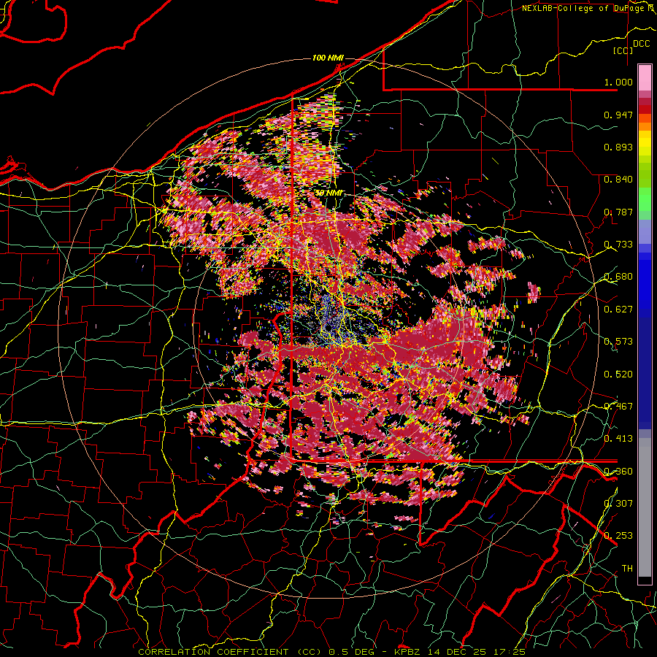Image resolution: width=657 pixels, height=657 pixels.
Task: Select the 0.680 scale value
Action: 618,277
